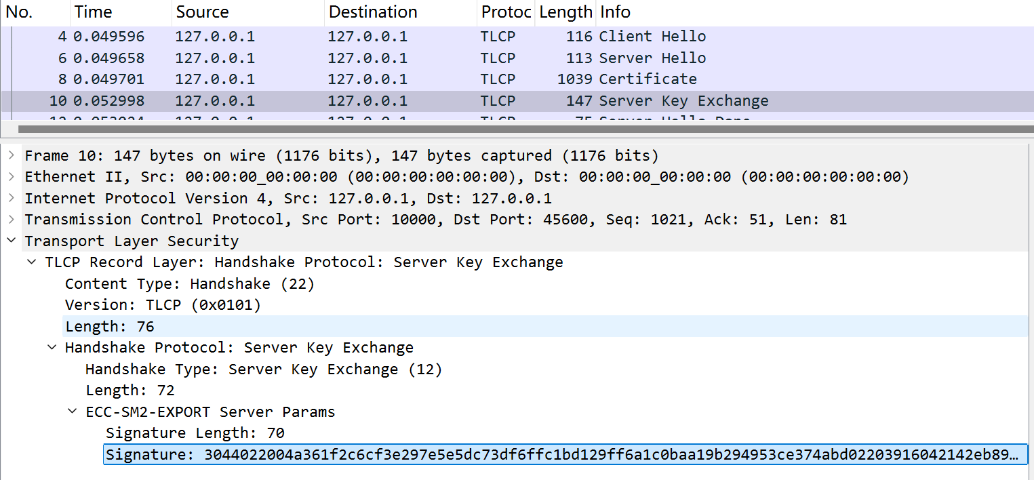Collapse ECC-SM2-EXPORT Server Params node
The width and height of the screenshot is (1034, 480).
tap(72, 412)
